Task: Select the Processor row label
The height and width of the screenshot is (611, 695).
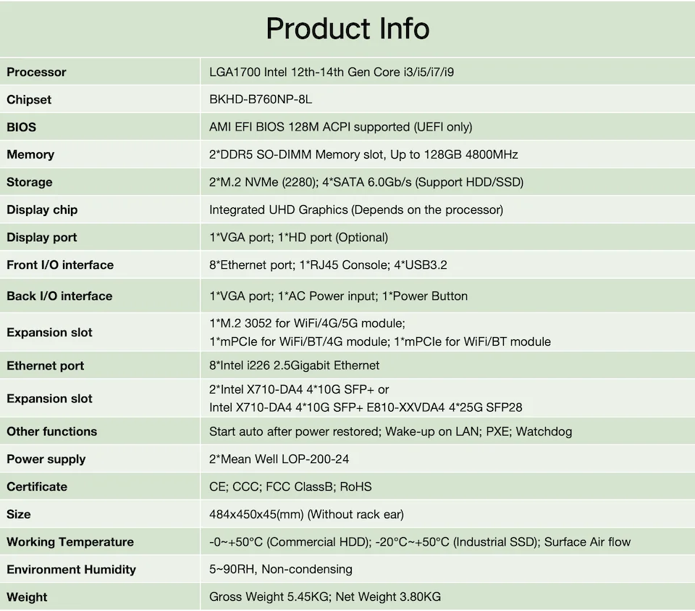Action: [36, 72]
